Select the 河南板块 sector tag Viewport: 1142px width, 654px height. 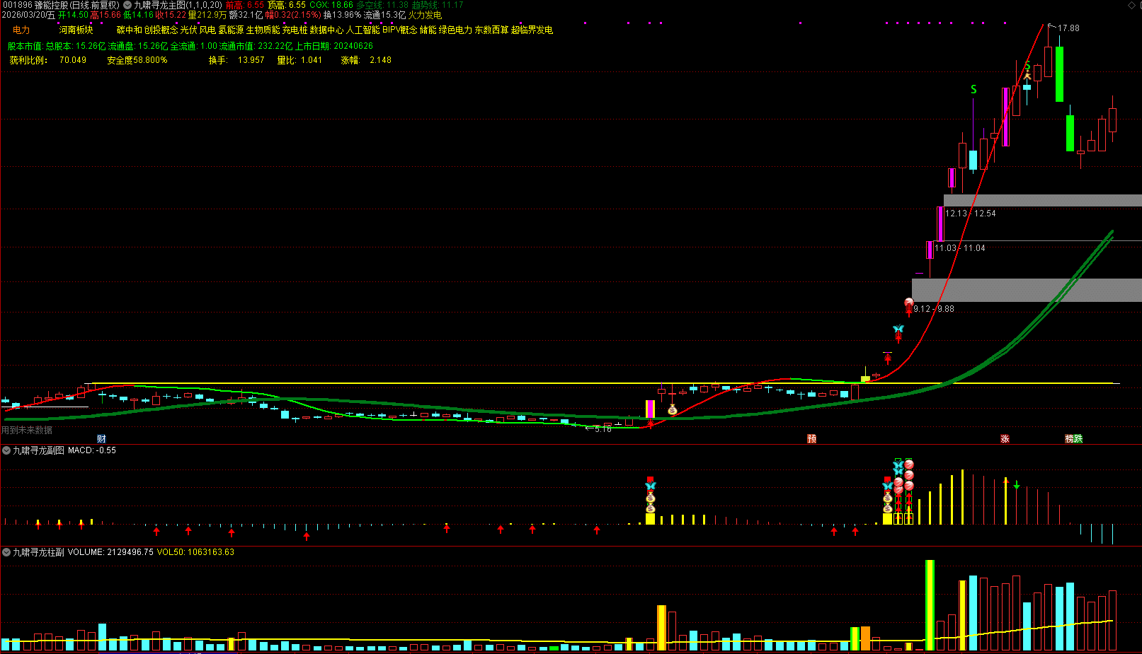tap(76, 30)
